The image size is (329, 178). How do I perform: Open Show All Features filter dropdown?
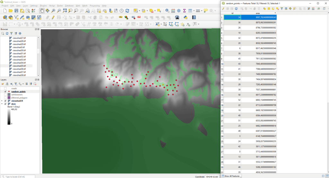[x=232, y=176]
